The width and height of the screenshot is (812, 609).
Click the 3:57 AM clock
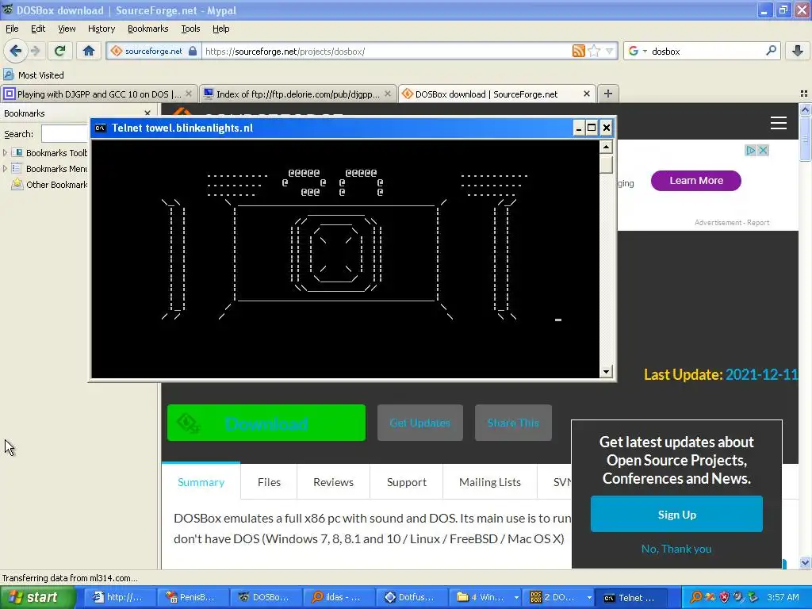click(783, 598)
